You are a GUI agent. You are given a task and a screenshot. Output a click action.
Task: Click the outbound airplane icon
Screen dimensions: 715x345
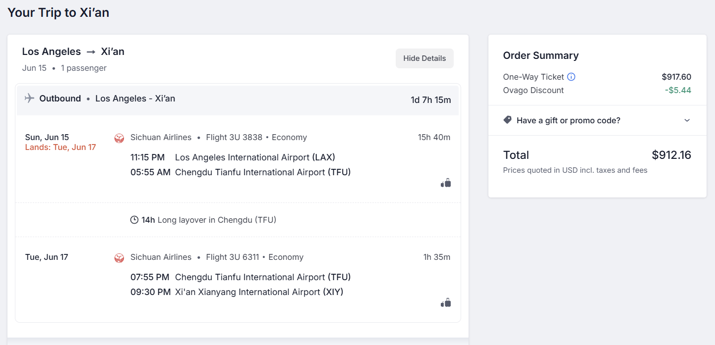click(x=30, y=98)
